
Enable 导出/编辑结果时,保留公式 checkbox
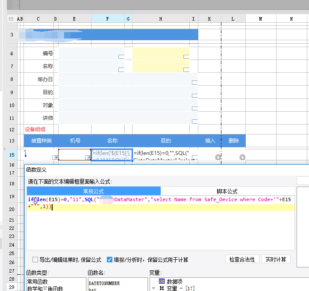tap(35, 260)
